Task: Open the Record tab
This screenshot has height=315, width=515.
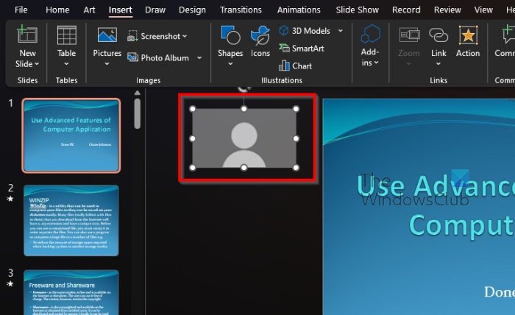Action: tap(406, 10)
